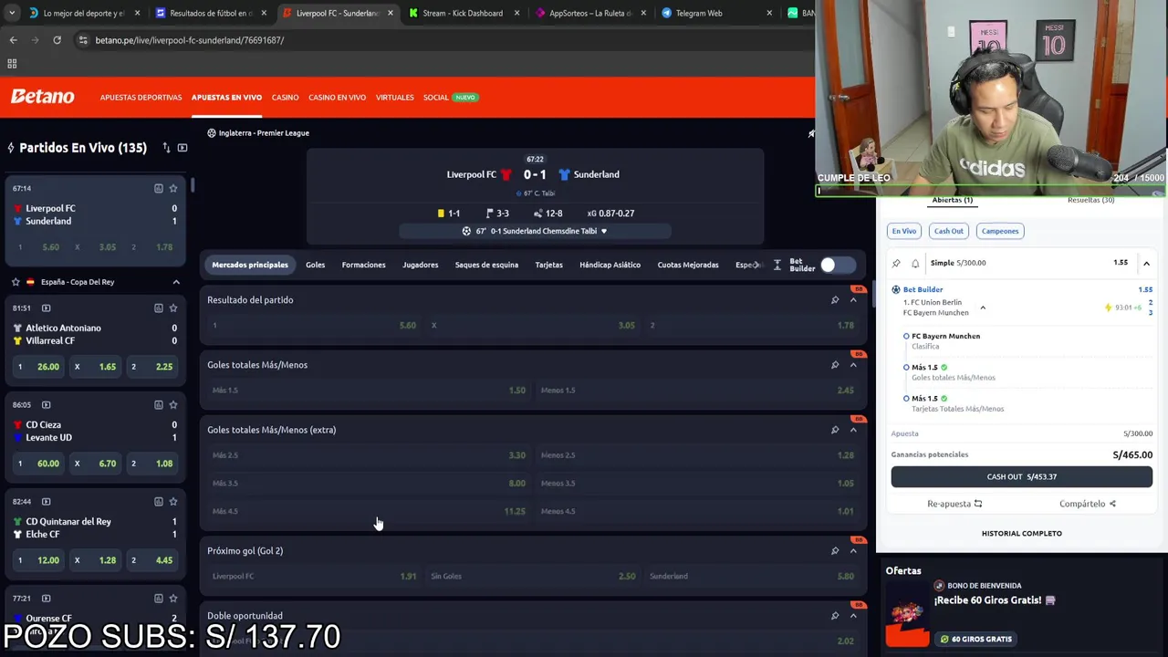Reload the page with browser refresh button
This screenshot has height=657, width=1168.
(x=57, y=40)
